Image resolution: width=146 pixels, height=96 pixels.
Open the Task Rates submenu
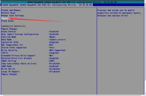8,21
